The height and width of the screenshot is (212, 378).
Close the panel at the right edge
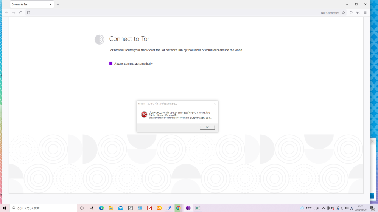coord(372,141)
